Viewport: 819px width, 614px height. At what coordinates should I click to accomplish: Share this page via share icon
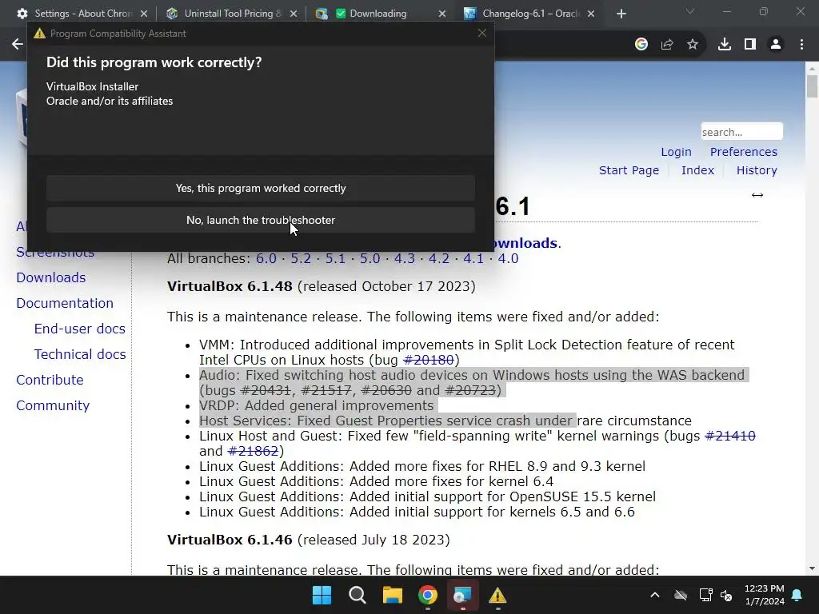click(x=666, y=45)
